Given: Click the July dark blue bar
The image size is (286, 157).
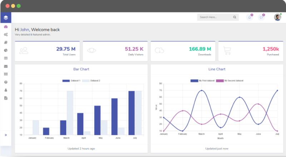Looking at the screenshot, I should [132, 113].
